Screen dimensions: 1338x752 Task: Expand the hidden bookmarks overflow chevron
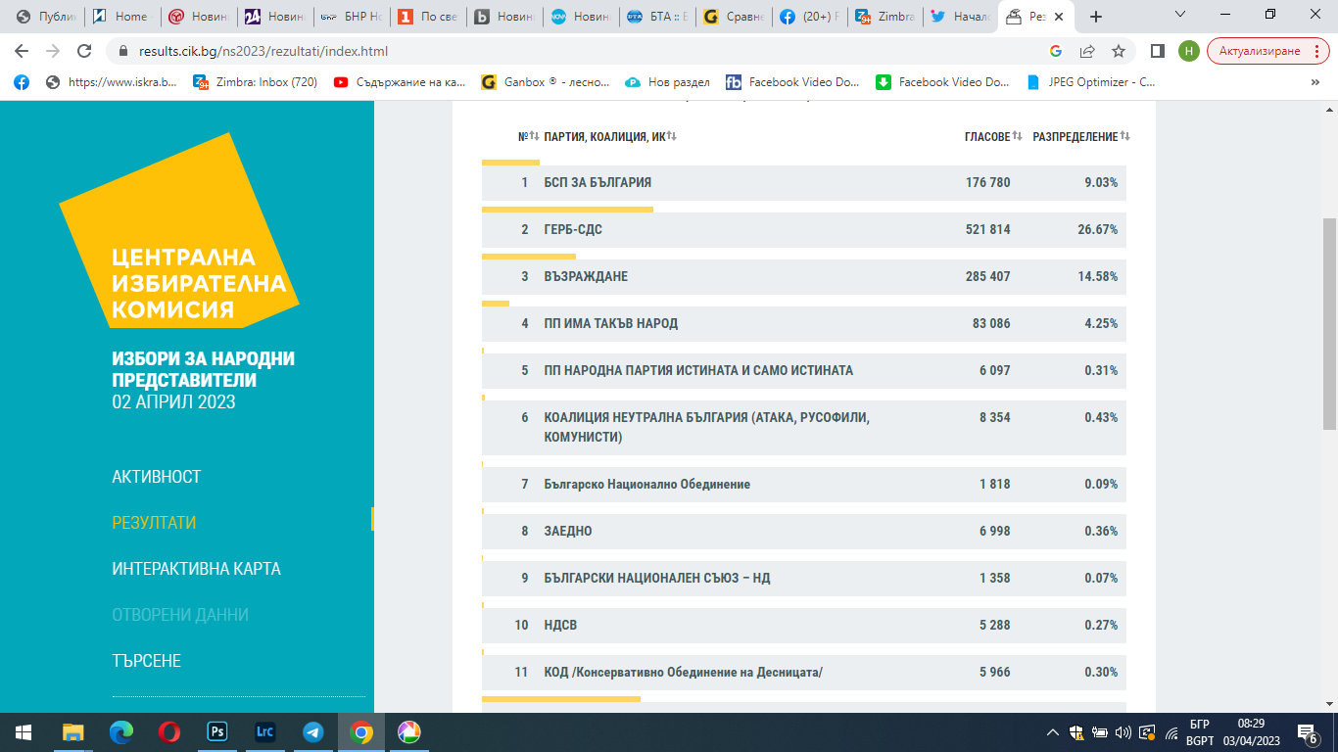click(1314, 83)
